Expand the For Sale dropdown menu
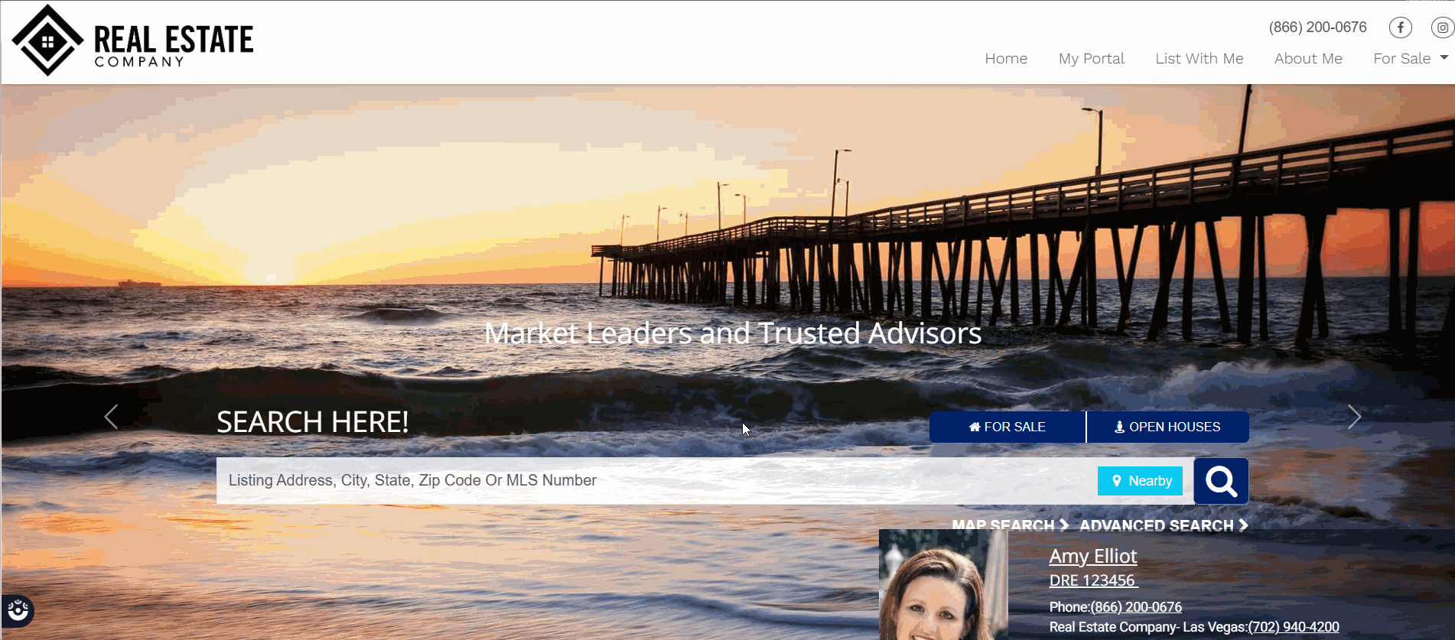Viewport: 1455px width, 640px height. (1410, 58)
